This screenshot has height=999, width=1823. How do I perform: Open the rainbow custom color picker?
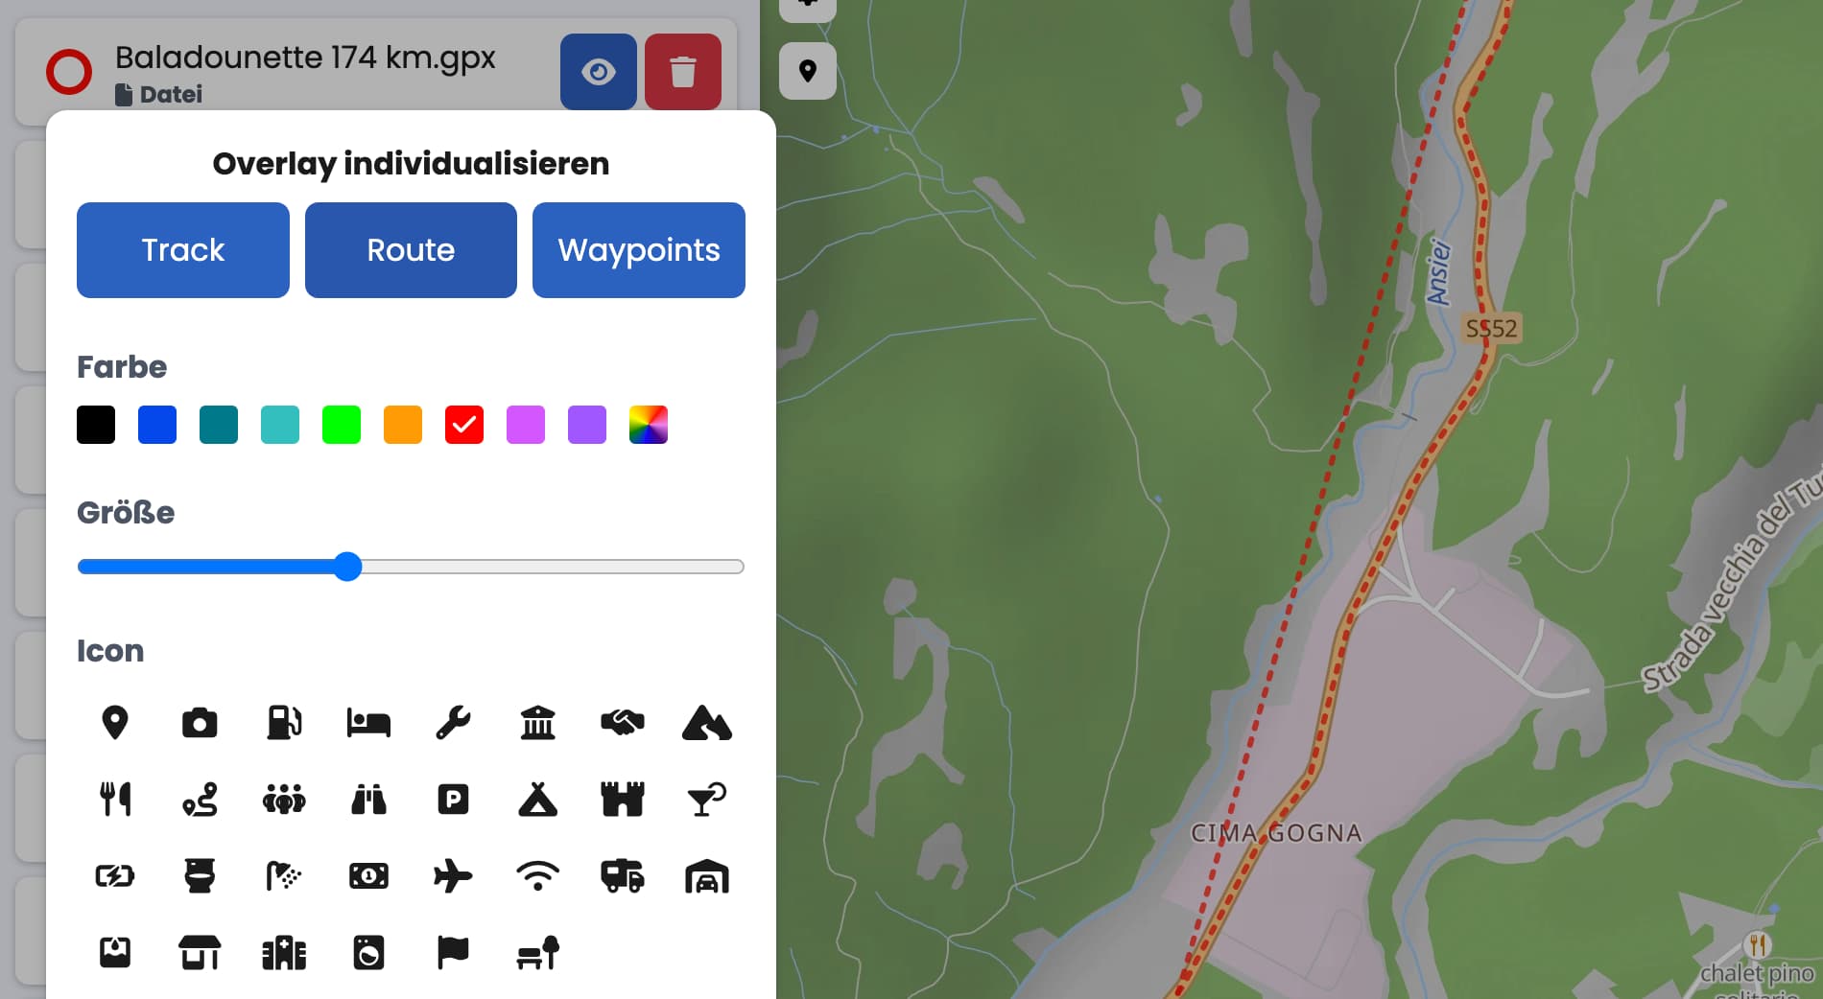coord(649,425)
